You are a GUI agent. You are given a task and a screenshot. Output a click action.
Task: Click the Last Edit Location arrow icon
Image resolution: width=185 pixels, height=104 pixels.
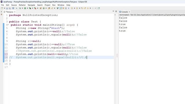82,8
